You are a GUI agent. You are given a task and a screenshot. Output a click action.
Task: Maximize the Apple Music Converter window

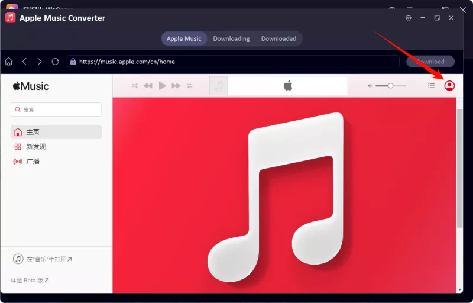click(x=437, y=18)
